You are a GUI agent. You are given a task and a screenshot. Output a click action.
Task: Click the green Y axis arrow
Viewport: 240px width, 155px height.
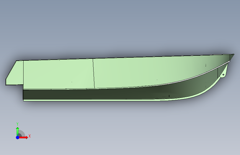(x=18, y=132)
